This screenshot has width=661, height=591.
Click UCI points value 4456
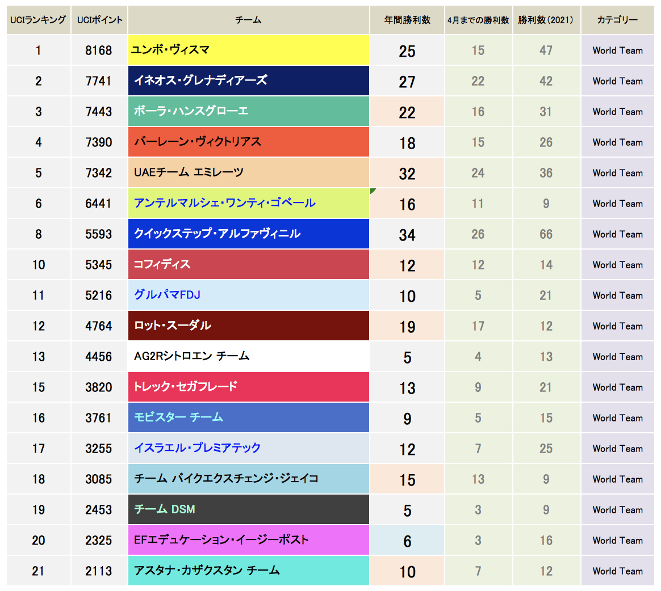tap(99, 357)
